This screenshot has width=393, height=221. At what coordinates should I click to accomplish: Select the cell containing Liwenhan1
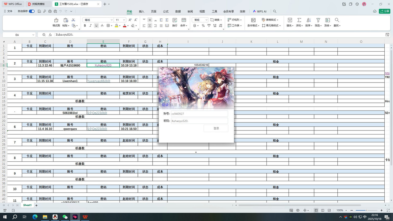click(70, 81)
